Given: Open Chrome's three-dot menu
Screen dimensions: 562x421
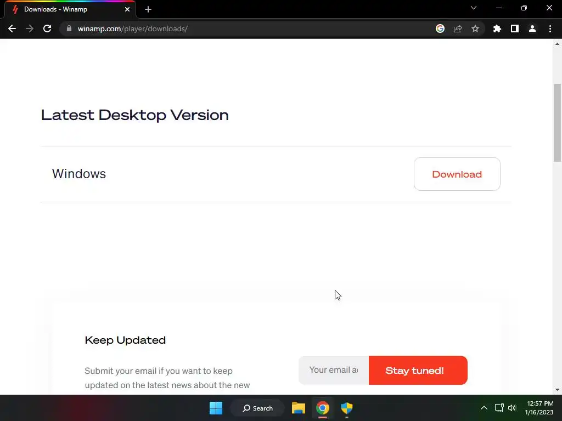Looking at the screenshot, I should 550,29.
